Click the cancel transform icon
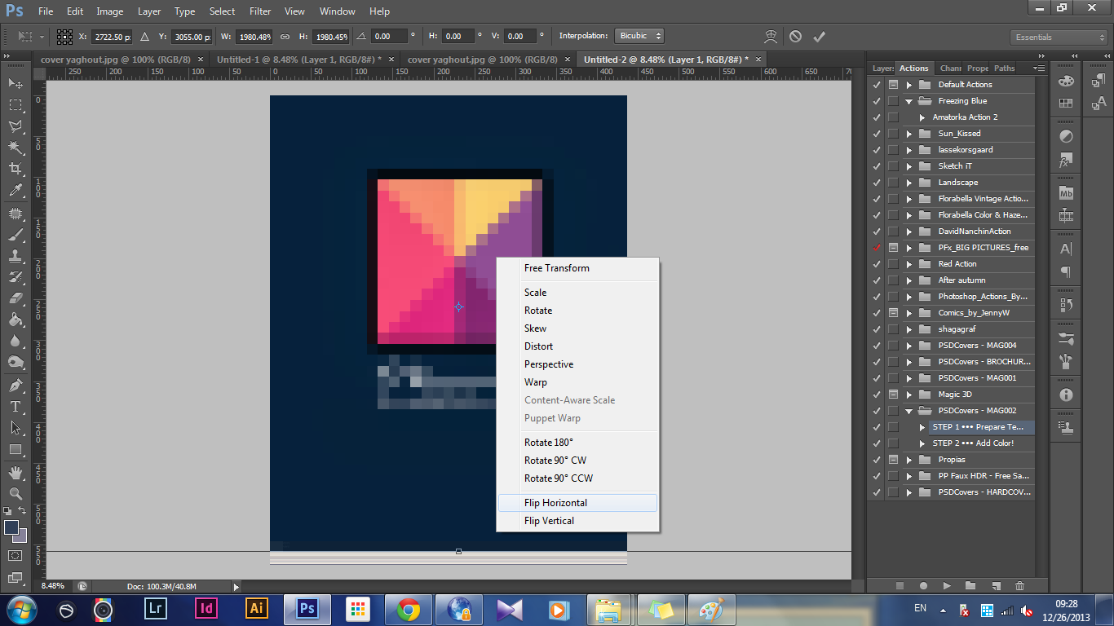Viewport: 1114px width, 626px height. (x=795, y=37)
